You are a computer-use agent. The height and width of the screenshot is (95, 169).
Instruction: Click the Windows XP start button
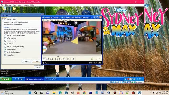click(x=6, y=79)
